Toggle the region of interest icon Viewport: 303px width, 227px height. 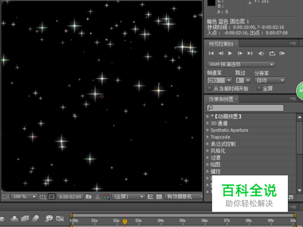coord(52,197)
